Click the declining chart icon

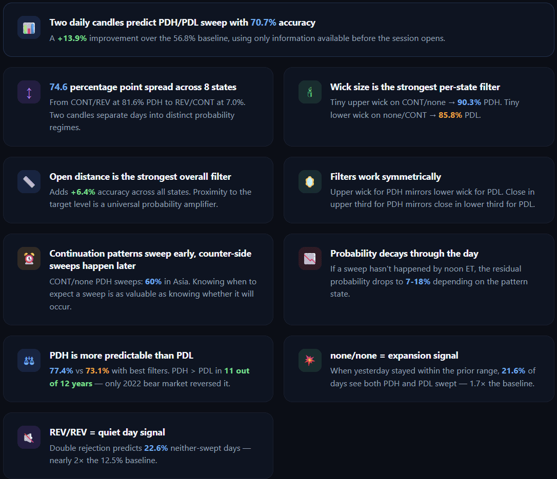[310, 259]
